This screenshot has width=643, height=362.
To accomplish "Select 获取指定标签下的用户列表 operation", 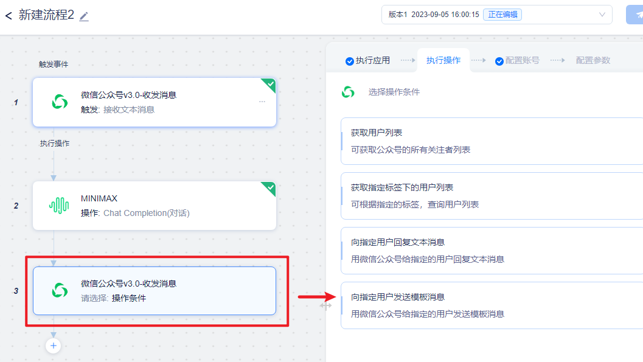I will point(492,196).
